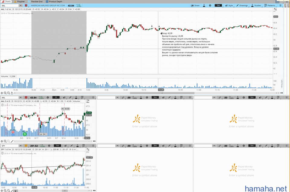Open the Style menu on main chart

[229, 5]
